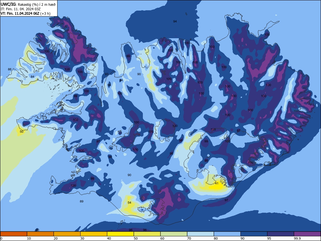Select the map humidity value '41'
Screen dimensions: 321x241
click(217, 183)
